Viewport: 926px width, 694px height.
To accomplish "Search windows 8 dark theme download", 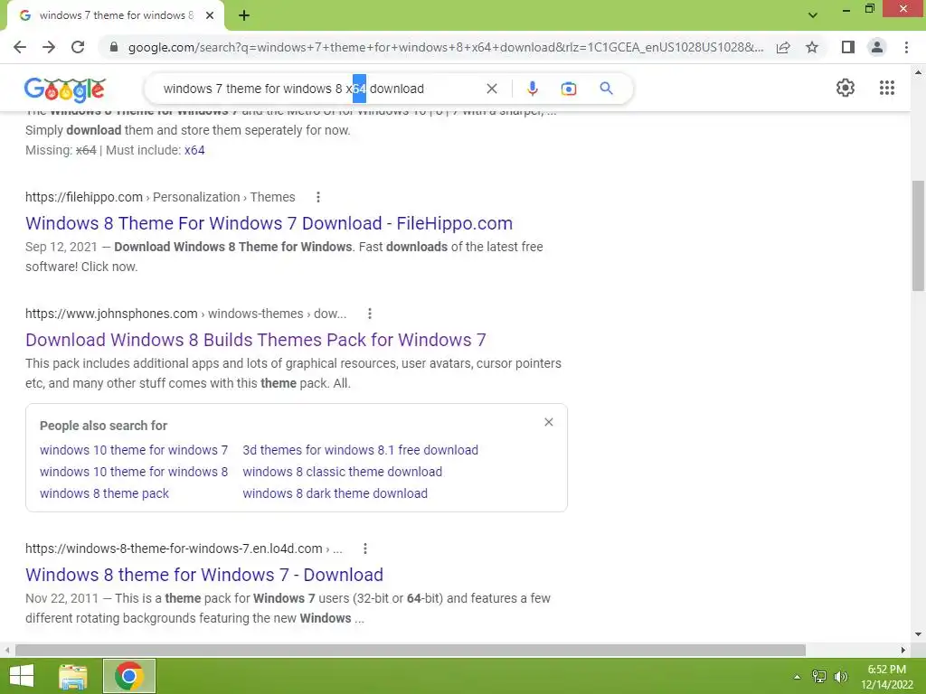I will tap(335, 493).
